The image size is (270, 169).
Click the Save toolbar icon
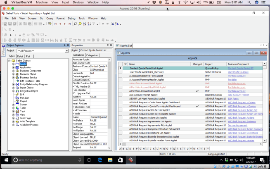[10, 24]
